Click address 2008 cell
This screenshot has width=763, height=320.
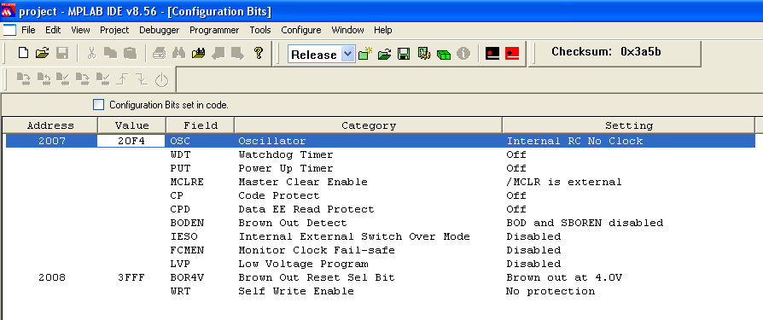(x=51, y=277)
